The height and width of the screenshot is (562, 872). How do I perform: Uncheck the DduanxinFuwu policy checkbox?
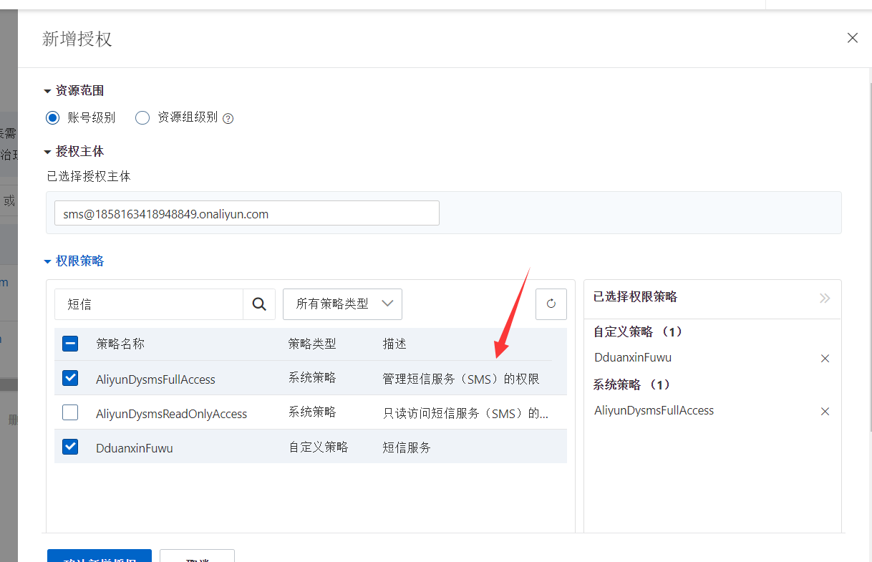click(70, 447)
